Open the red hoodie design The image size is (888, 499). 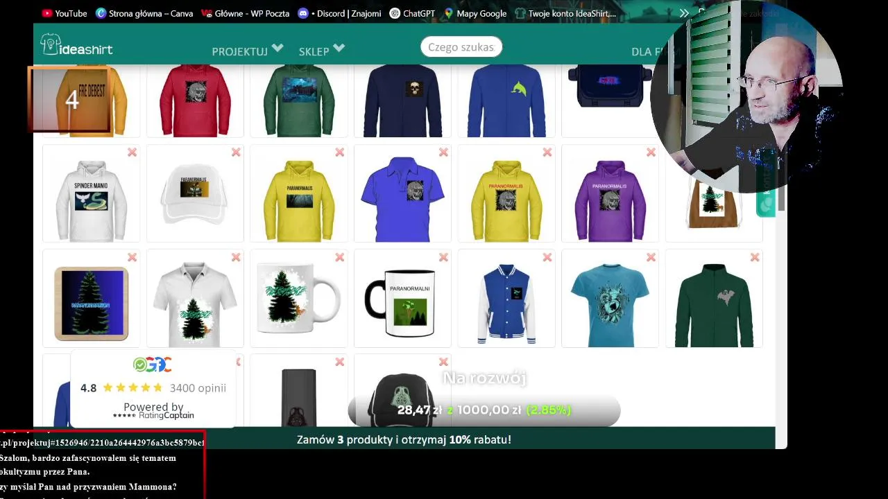point(195,100)
